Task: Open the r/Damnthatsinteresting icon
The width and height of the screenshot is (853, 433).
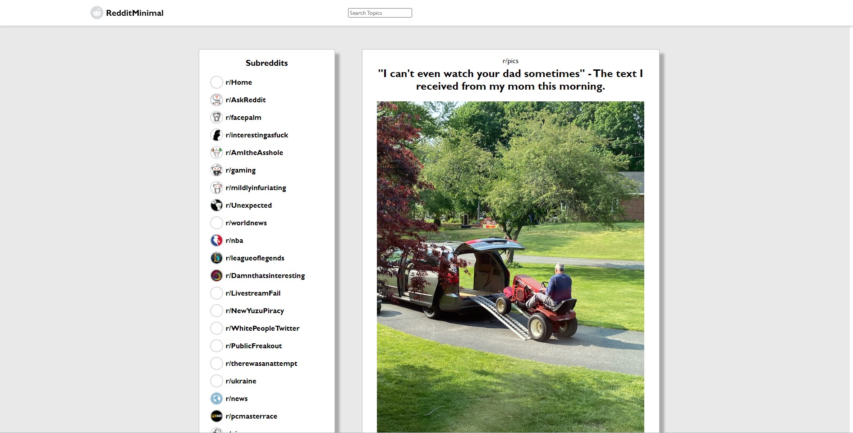Action: pyautogui.click(x=216, y=275)
